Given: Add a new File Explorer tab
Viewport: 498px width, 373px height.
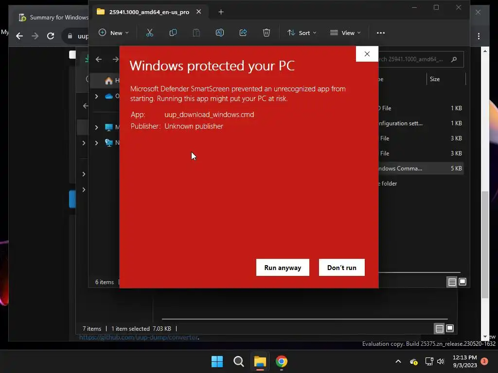Looking at the screenshot, I should click(x=221, y=12).
